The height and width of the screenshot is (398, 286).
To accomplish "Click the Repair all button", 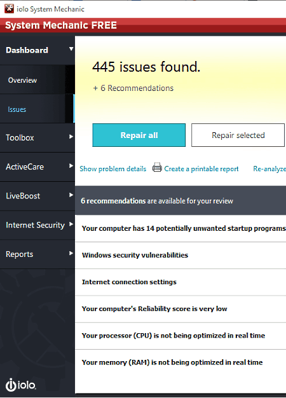I will pos(139,135).
